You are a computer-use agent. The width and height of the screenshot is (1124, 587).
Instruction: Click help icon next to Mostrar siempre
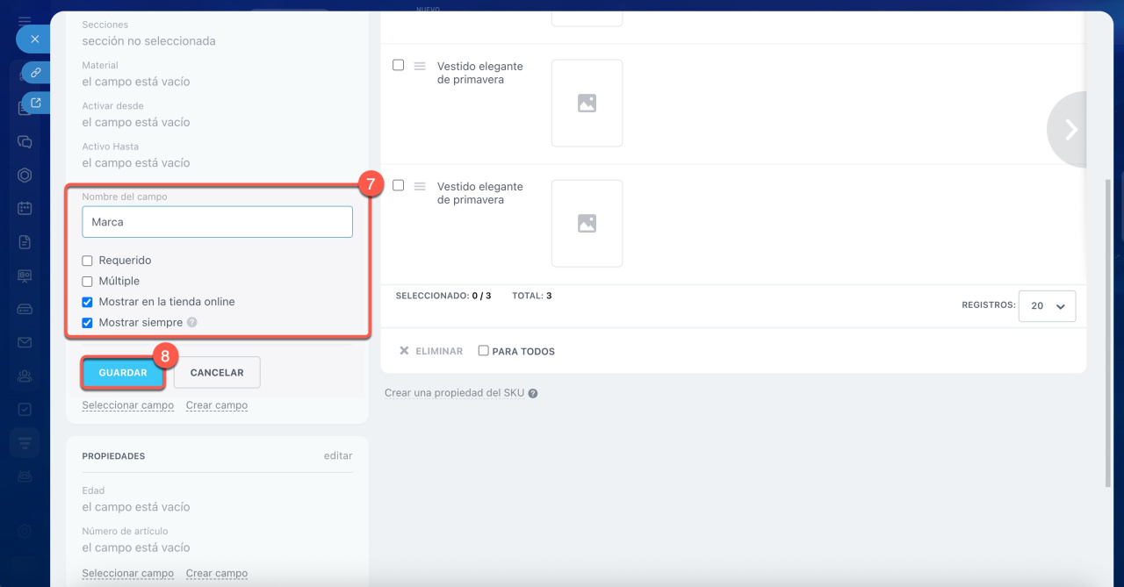[x=192, y=323]
